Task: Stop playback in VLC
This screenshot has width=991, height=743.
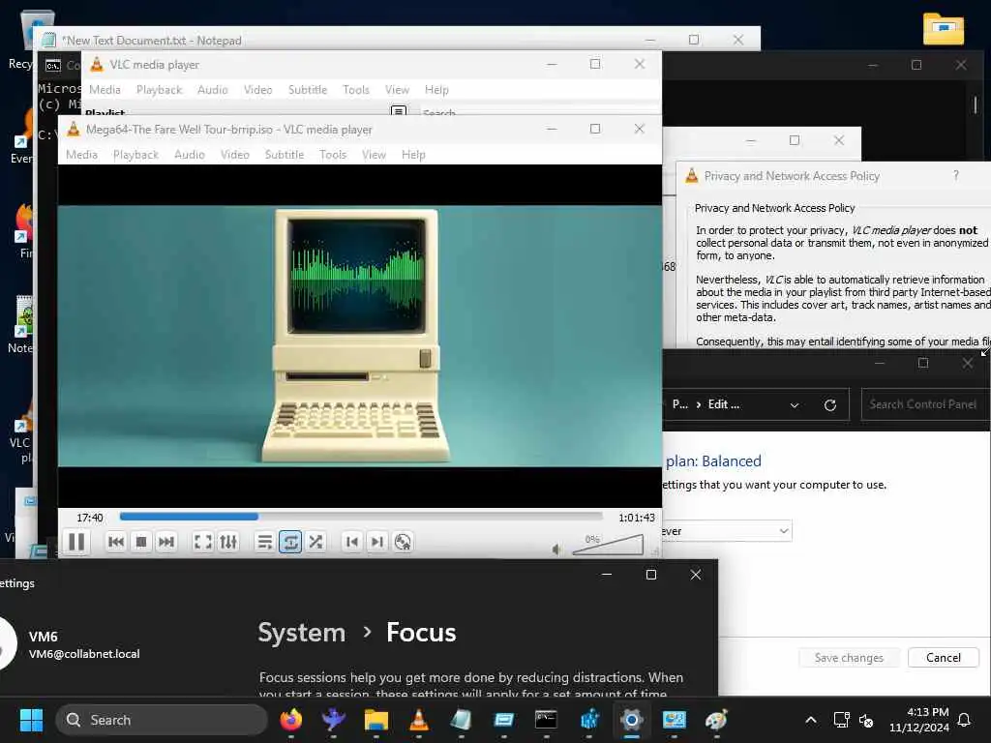Action: (x=141, y=542)
